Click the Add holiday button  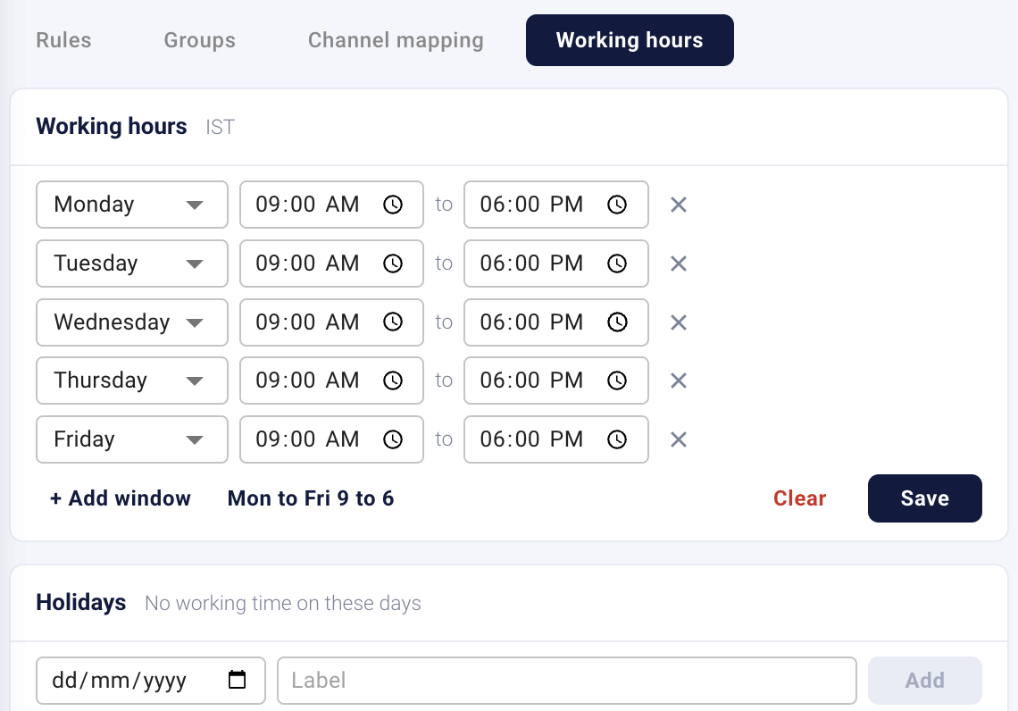(x=924, y=681)
